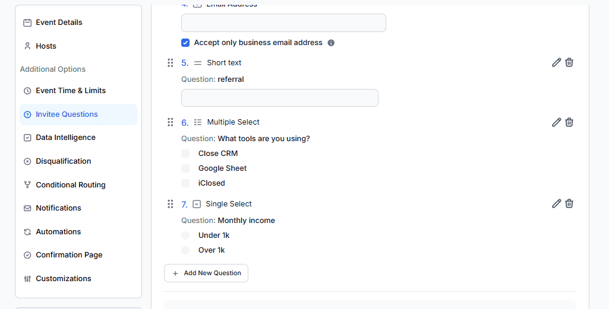Tick the Google Sheet checkbox

pyautogui.click(x=185, y=168)
